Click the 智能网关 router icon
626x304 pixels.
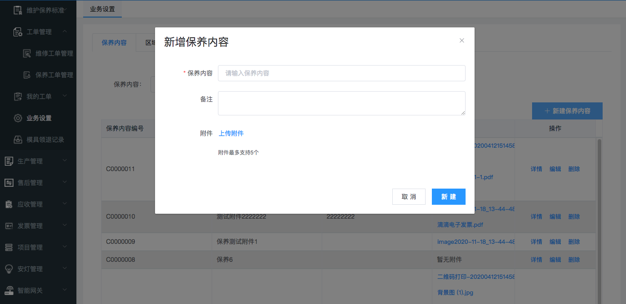(9, 291)
